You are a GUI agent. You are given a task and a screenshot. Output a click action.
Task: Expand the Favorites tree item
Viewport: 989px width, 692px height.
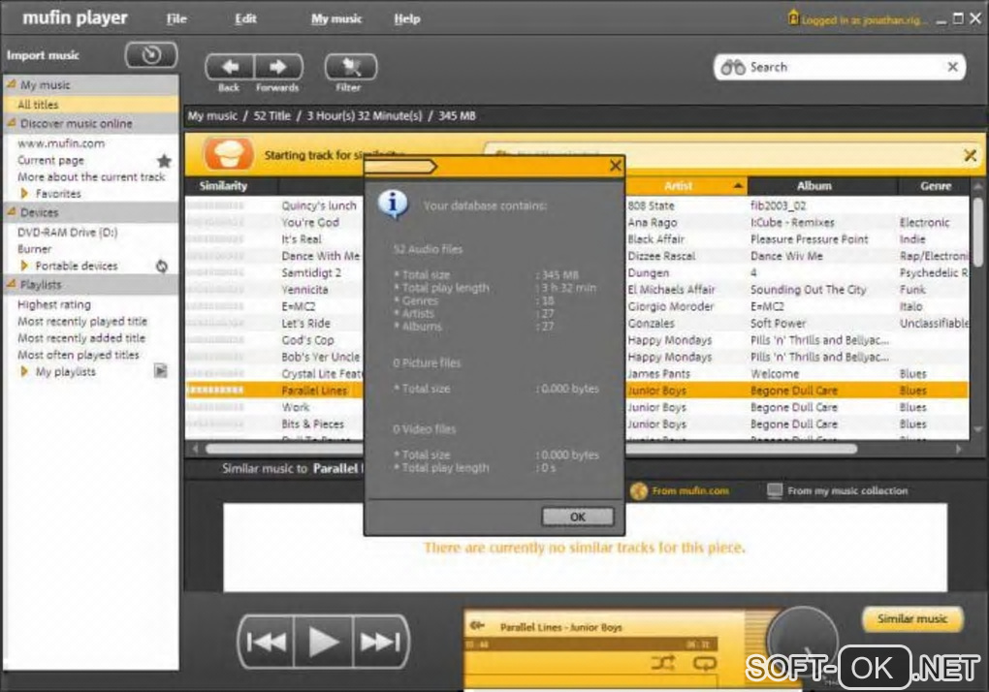click(x=24, y=194)
